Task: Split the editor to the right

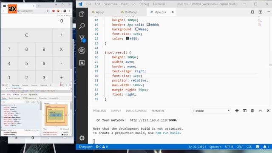Action: 261,12
